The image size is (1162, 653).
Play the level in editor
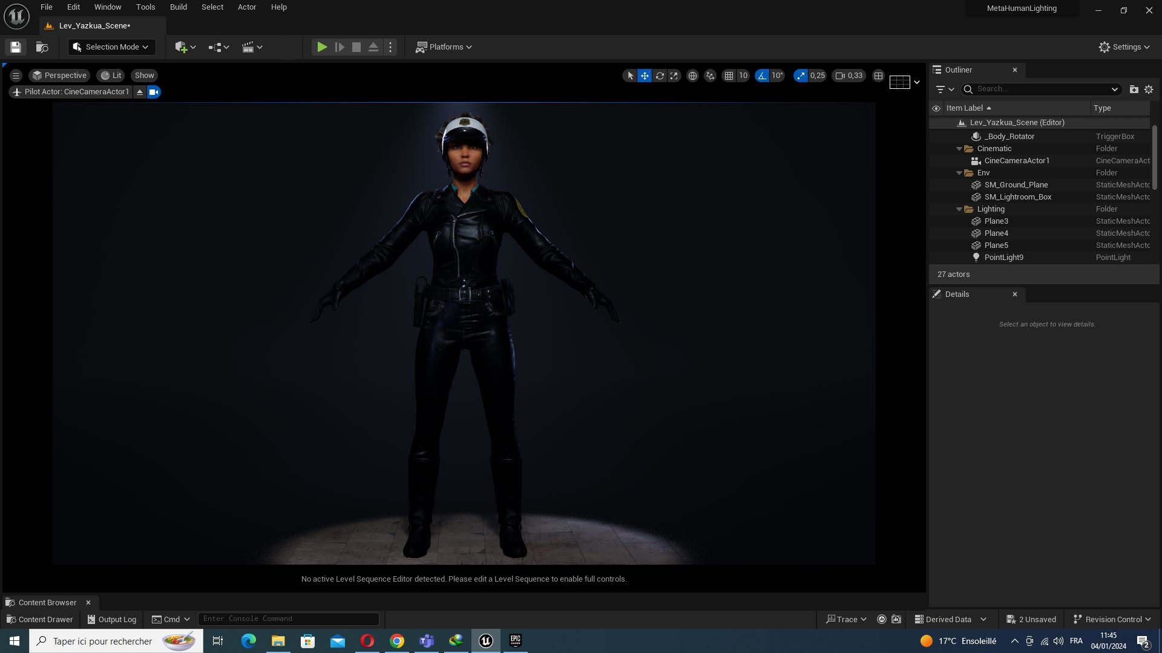tap(322, 47)
